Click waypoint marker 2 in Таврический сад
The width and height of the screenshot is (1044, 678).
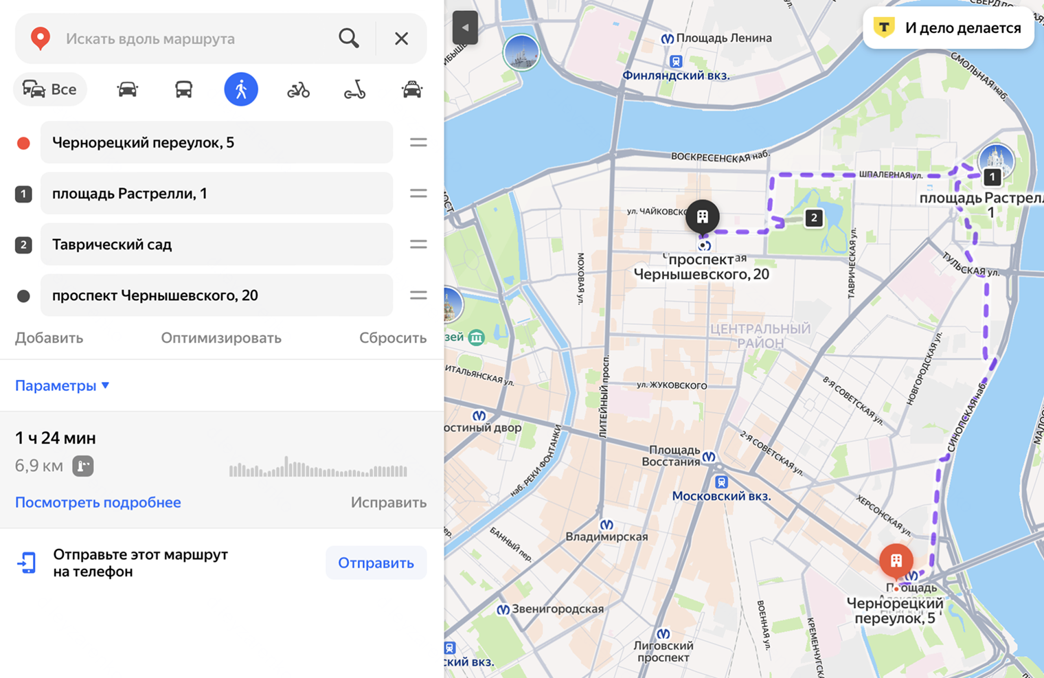814,218
